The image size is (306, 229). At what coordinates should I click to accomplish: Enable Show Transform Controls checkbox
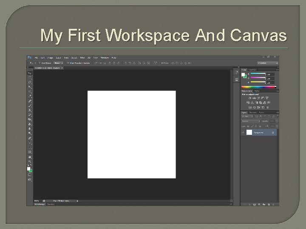[68, 63]
